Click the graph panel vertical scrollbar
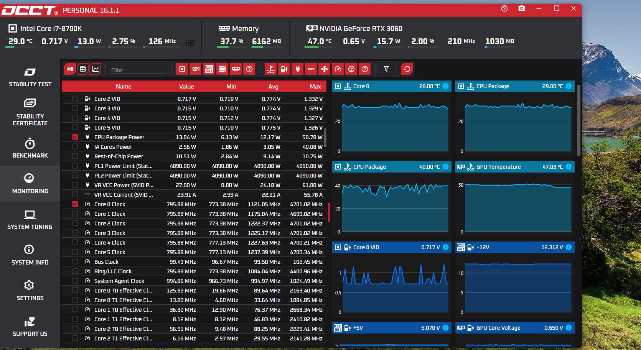 [578, 120]
